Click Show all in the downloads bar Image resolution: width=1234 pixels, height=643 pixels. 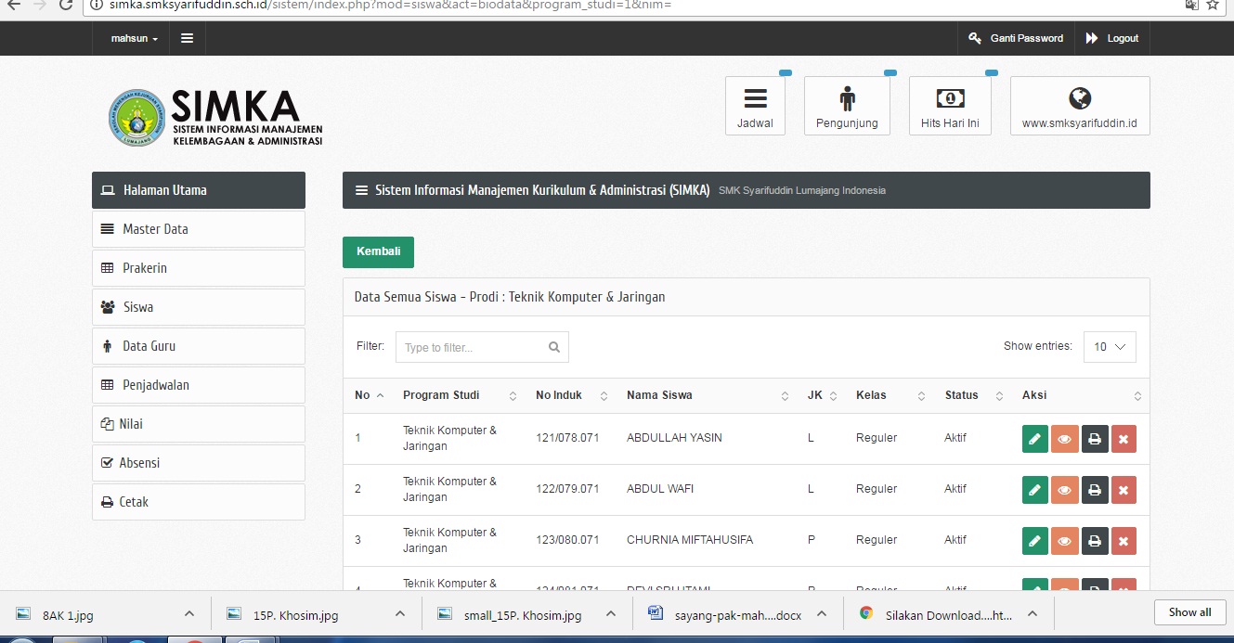1189,612
